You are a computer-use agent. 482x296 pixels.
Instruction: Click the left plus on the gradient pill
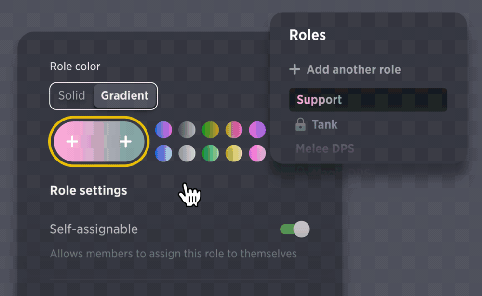72,142
